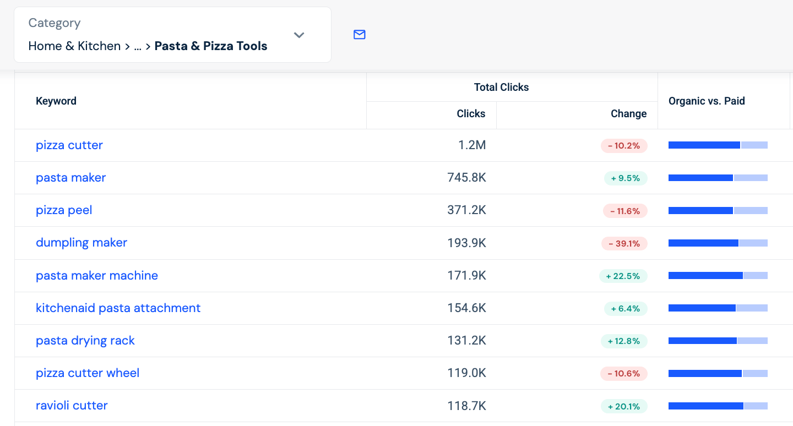Open the ravioli cutter keyword
793x426 pixels.
point(72,406)
